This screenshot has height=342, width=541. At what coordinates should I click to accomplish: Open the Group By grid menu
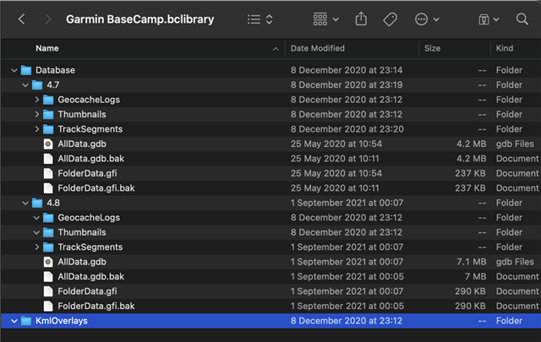325,19
